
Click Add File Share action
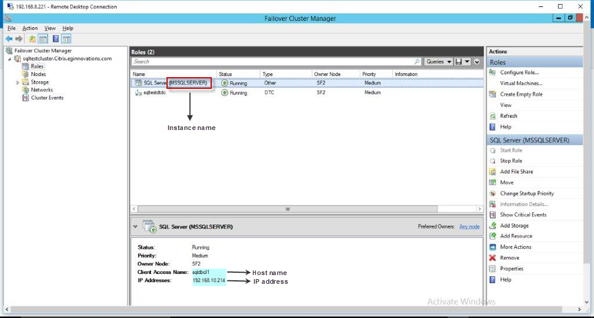coord(516,172)
